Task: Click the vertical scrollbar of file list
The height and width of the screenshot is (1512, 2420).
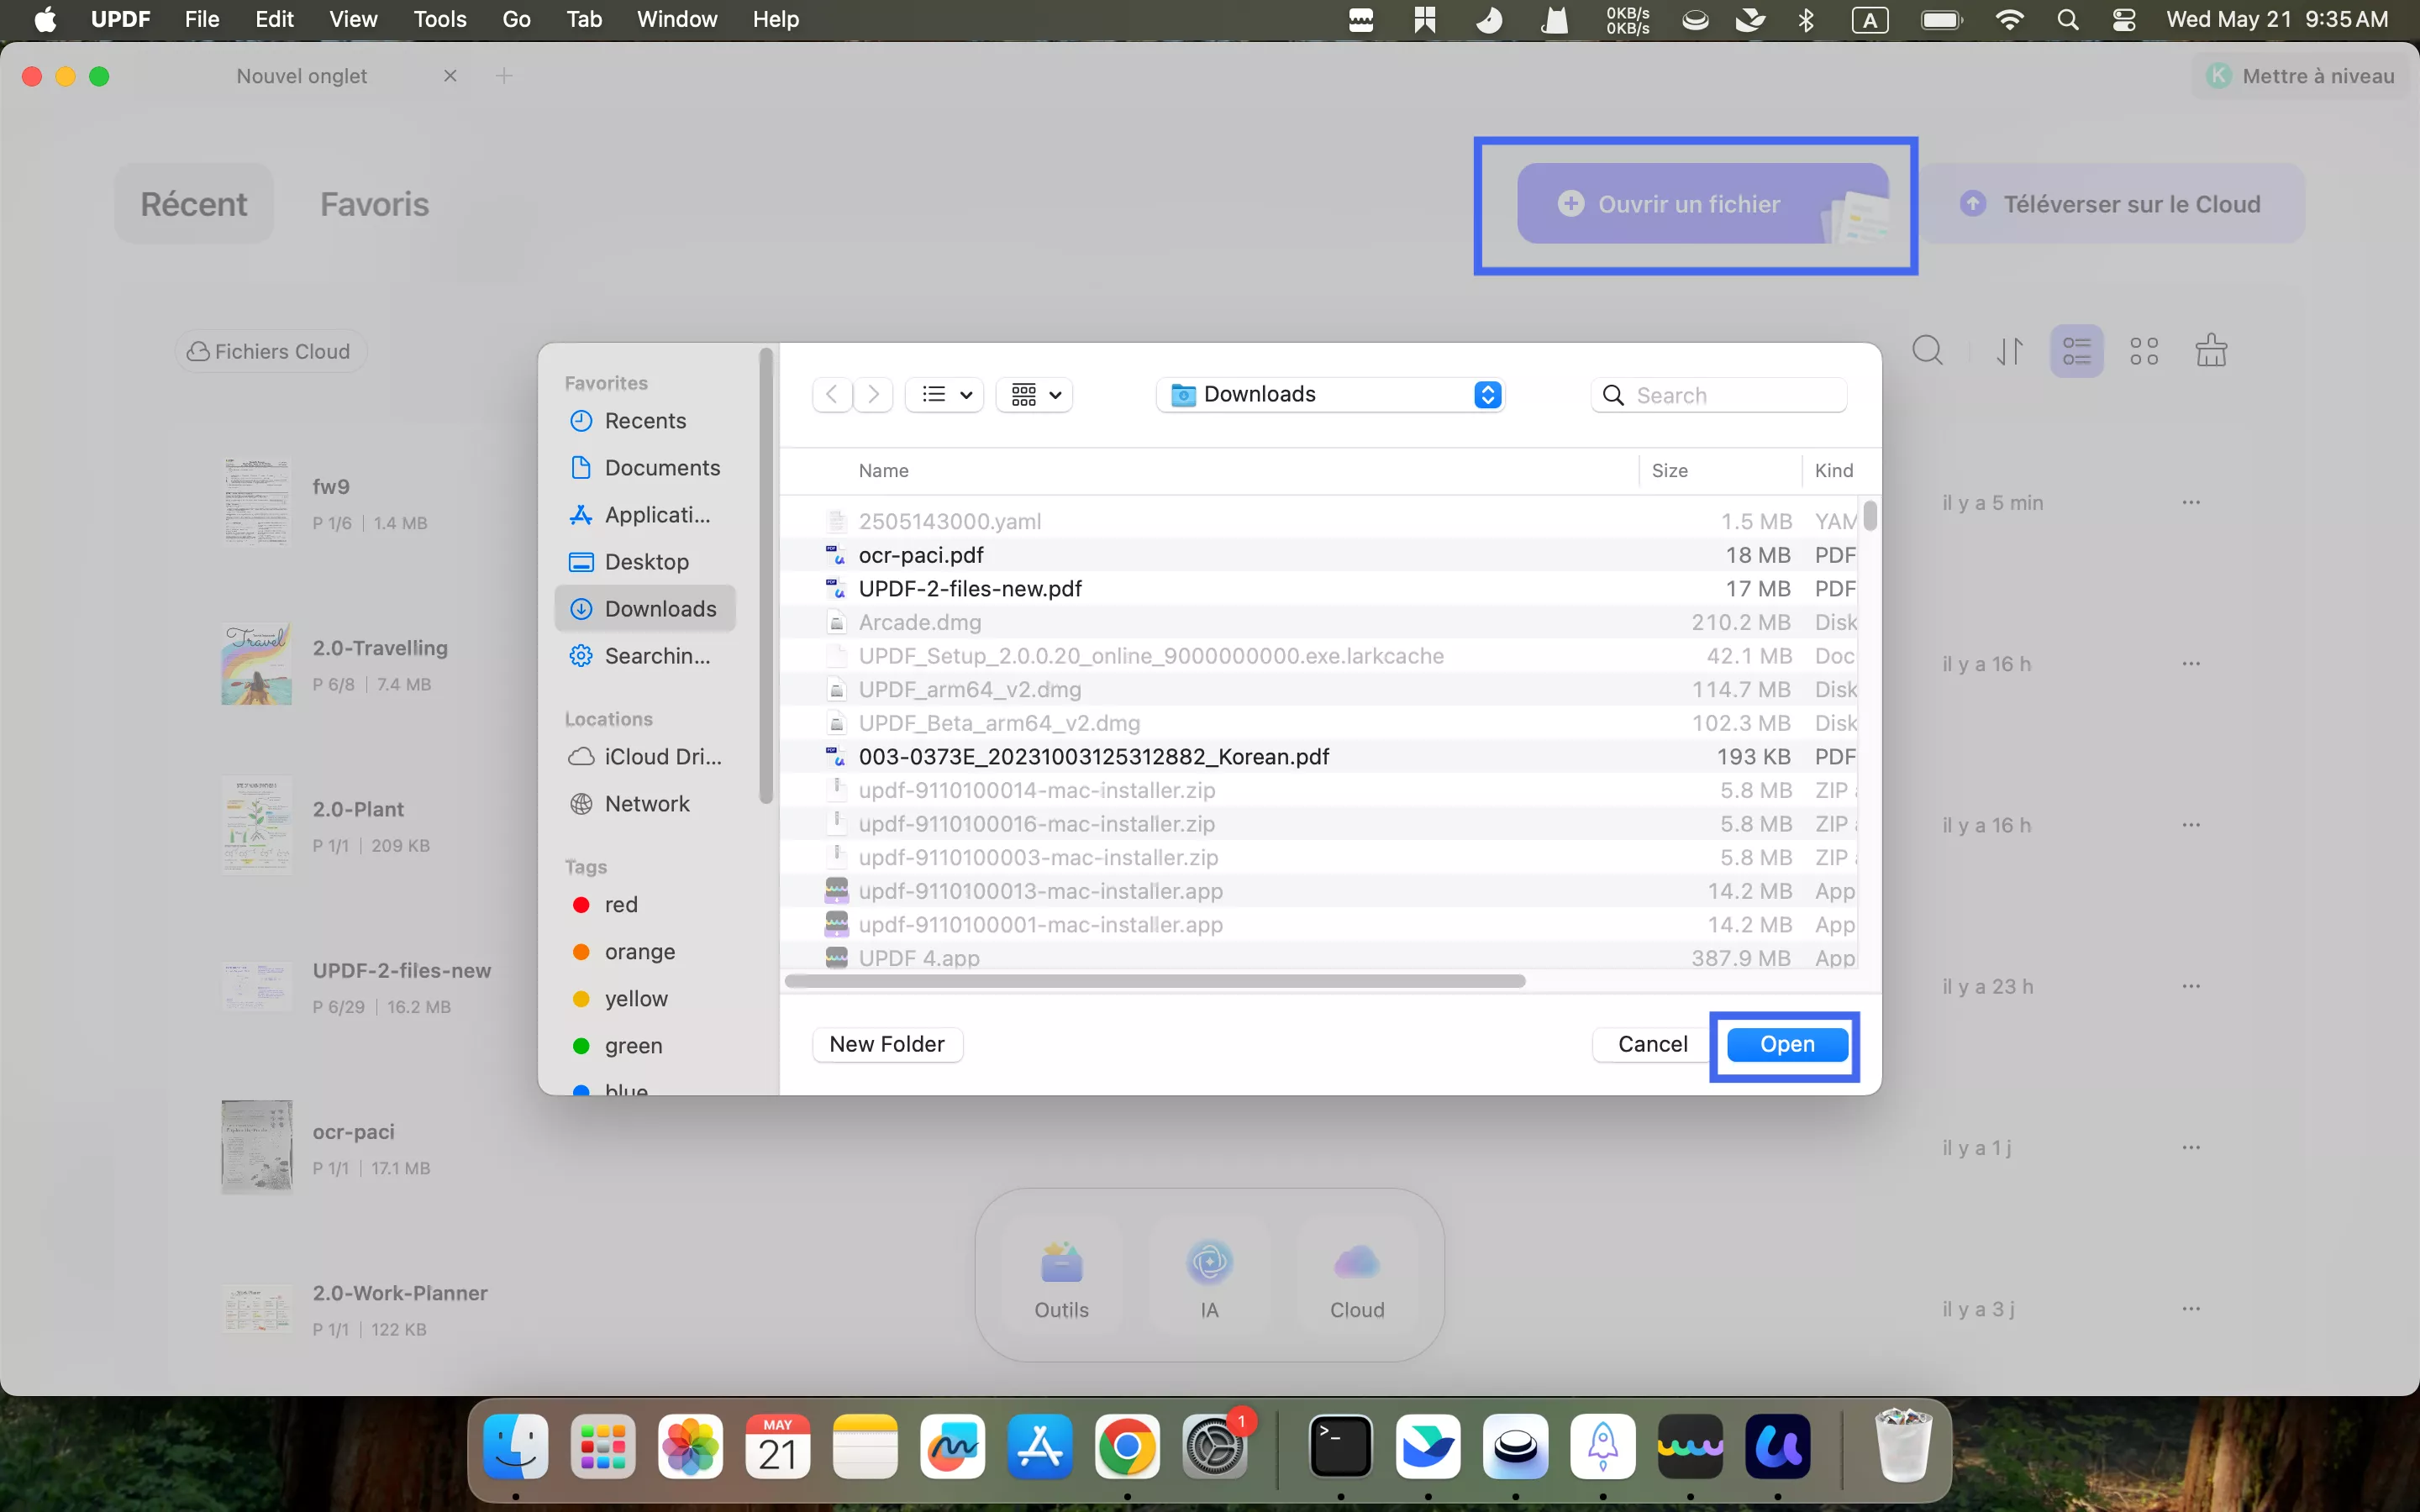Action: pyautogui.click(x=1870, y=517)
